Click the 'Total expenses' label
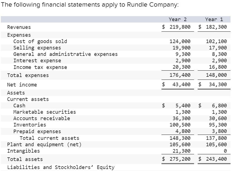This screenshot has width=245, height=171. 28,75
